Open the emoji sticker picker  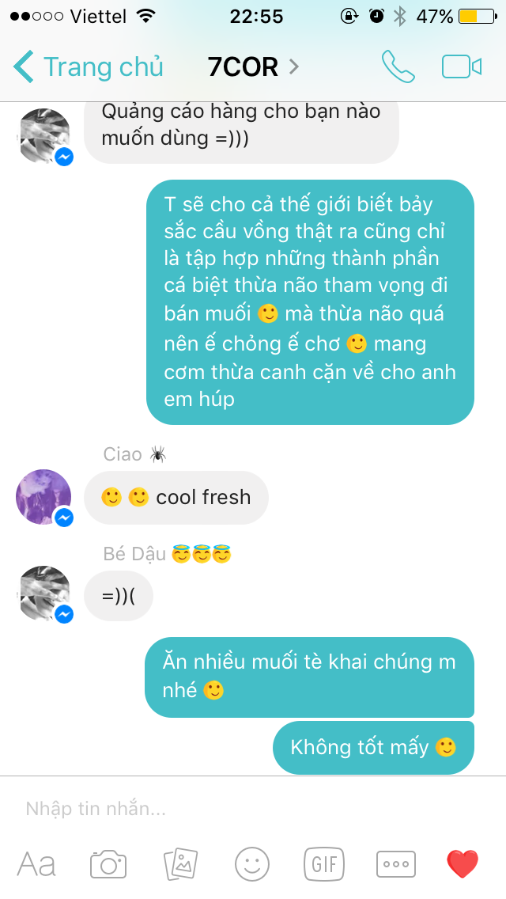[x=252, y=864]
